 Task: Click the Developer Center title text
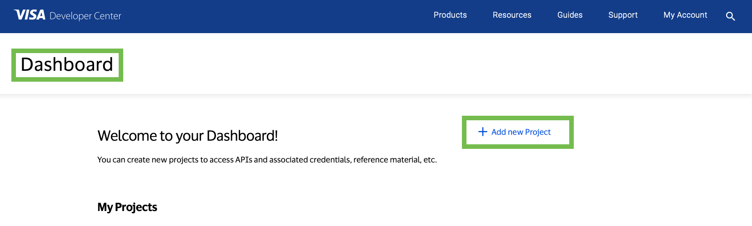point(85,16)
